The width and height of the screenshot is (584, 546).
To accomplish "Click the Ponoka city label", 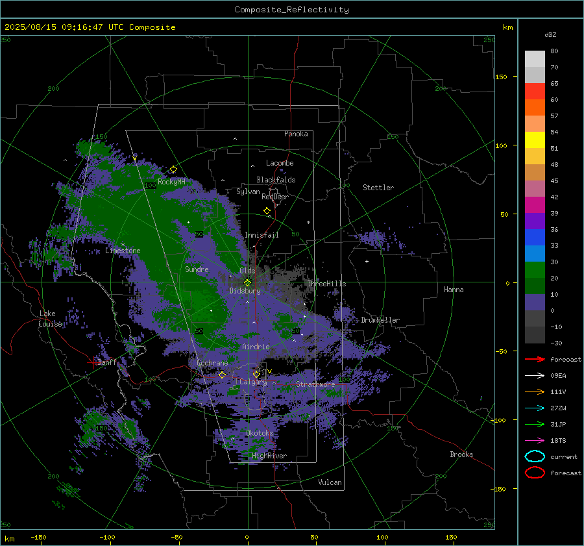I will 296,134.
